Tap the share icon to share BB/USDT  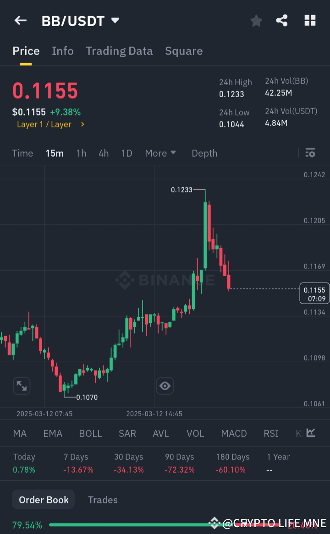(x=282, y=20)
